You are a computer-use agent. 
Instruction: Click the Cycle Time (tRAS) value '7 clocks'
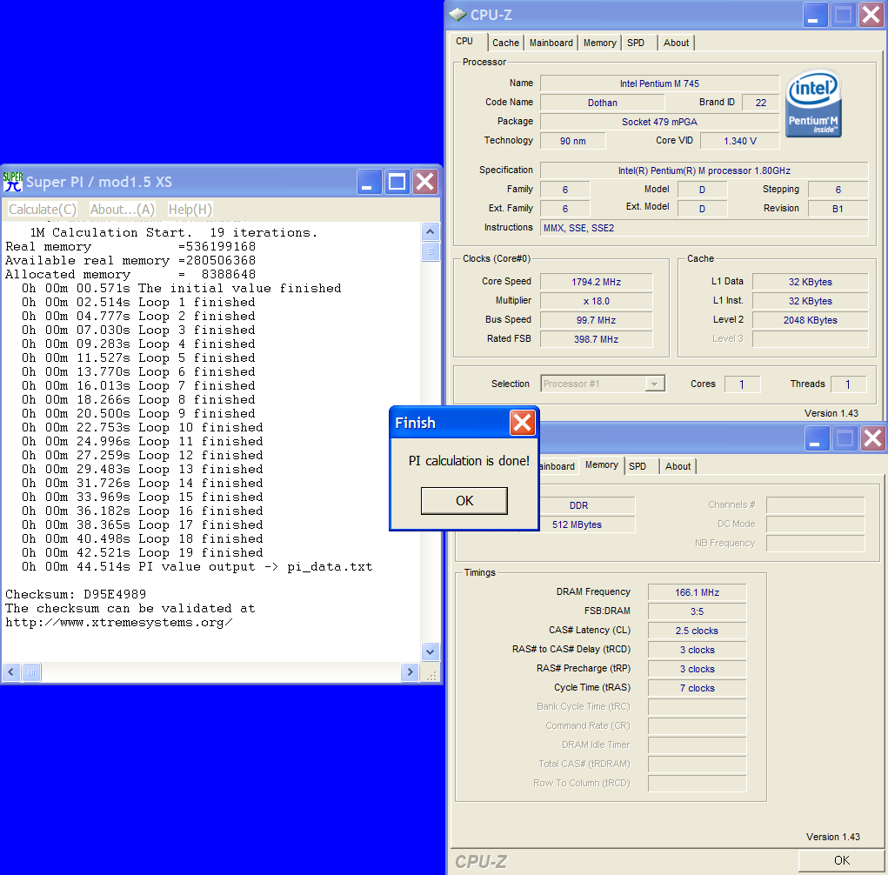698,688
